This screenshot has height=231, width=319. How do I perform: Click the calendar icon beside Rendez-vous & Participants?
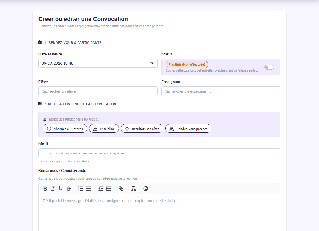(x=40, y=43)
